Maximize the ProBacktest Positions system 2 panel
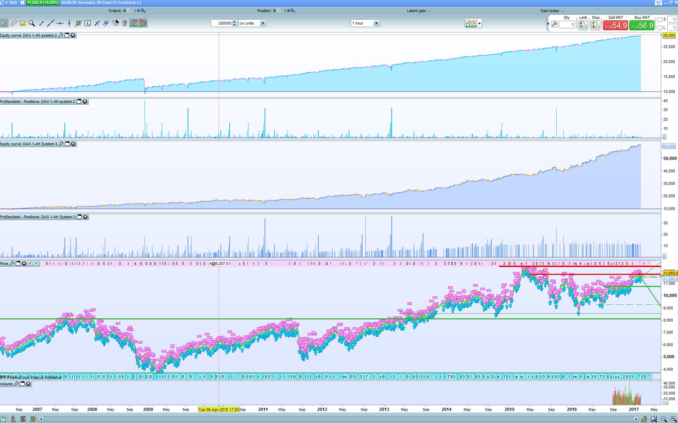 point(79,101)
